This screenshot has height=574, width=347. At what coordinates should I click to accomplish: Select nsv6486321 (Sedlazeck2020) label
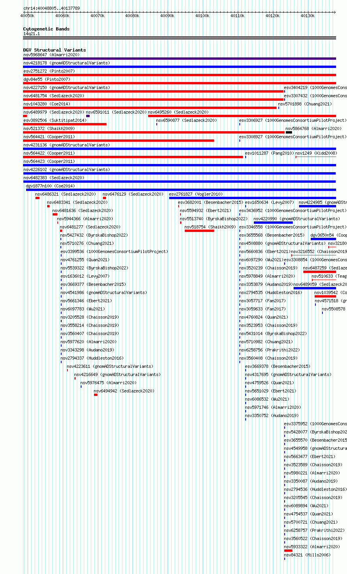click(66, 194)
